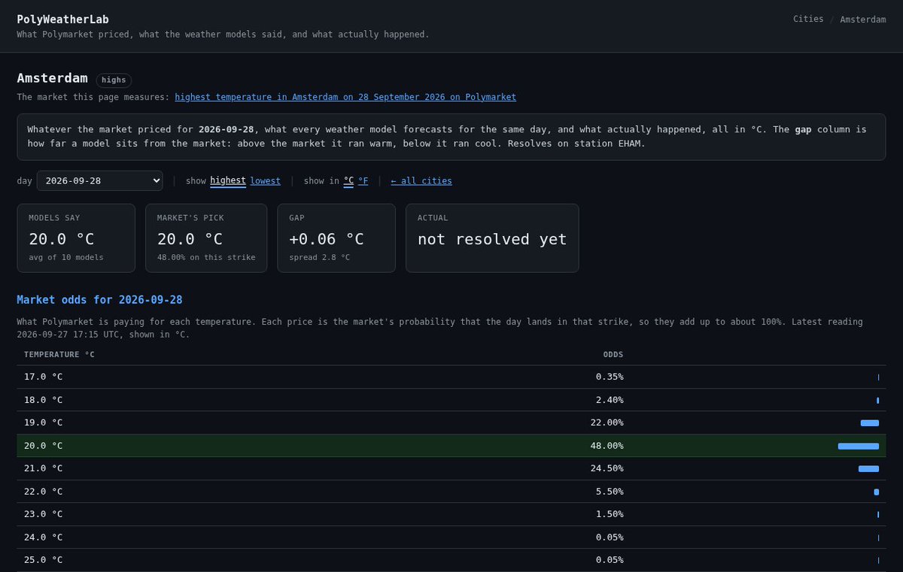The width and height of the screenshot is (903, 572).
Task: Select the 21.0 °C table row label
Action: (43, 468)
